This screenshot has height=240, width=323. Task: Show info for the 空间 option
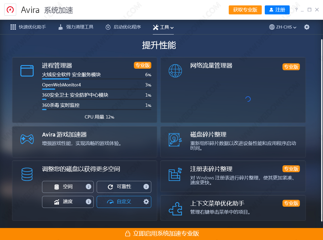tap(89, 187)
